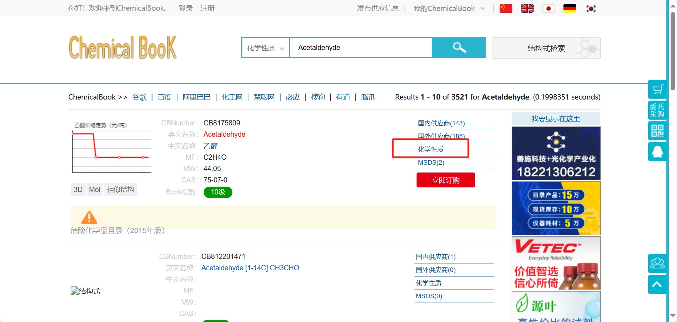Open the 3D structure view tab
Viewport: 677px width, 322px height.
click(x=78, y=190)
